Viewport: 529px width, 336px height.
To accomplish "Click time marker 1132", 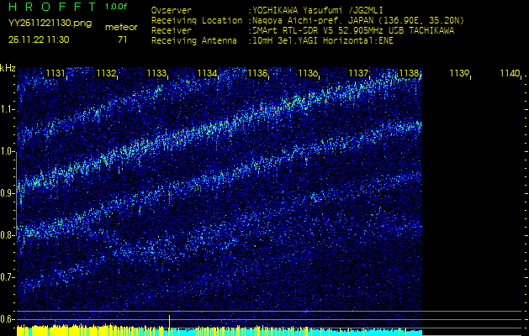I will [106, 73].
